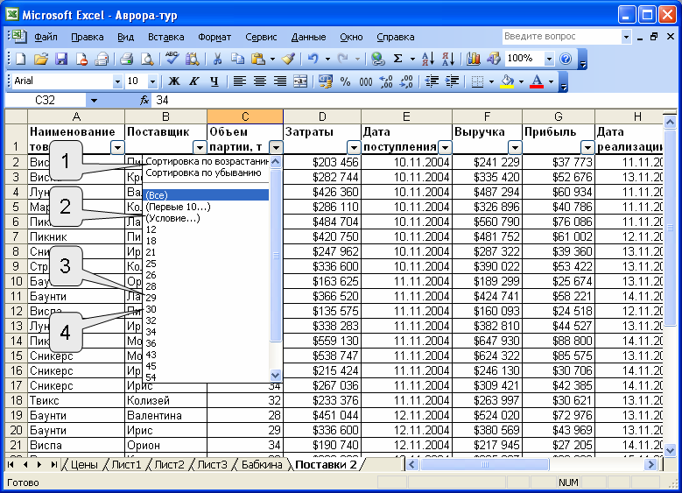The image size is (682, 493).
Task: Toggle Underline (Ч) formatting
Action: (214, 81)
